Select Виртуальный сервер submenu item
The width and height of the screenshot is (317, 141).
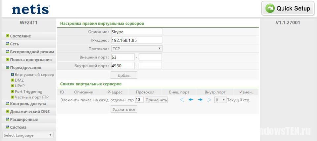[x=34, y=75]
